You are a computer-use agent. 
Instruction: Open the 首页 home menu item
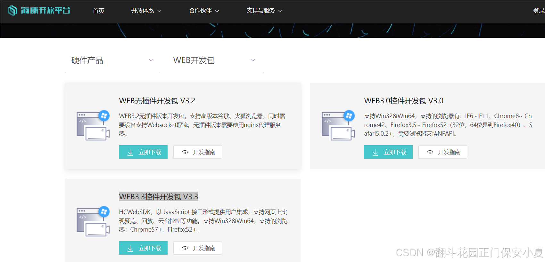98,11
